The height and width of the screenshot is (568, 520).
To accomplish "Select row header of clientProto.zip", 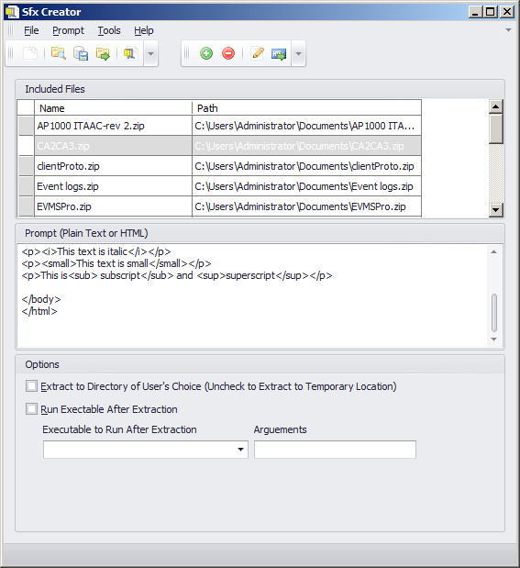I will coord(26,166).
